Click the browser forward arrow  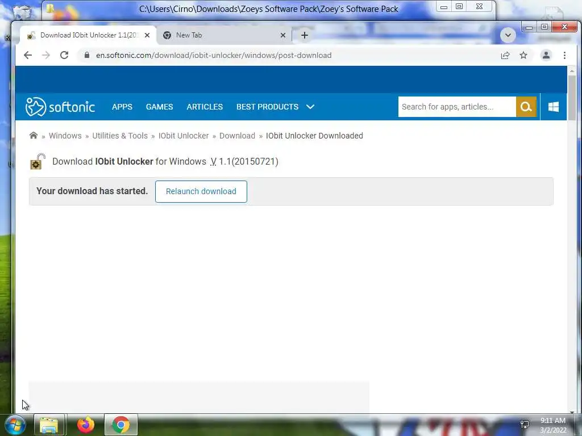tap(45, 55)
